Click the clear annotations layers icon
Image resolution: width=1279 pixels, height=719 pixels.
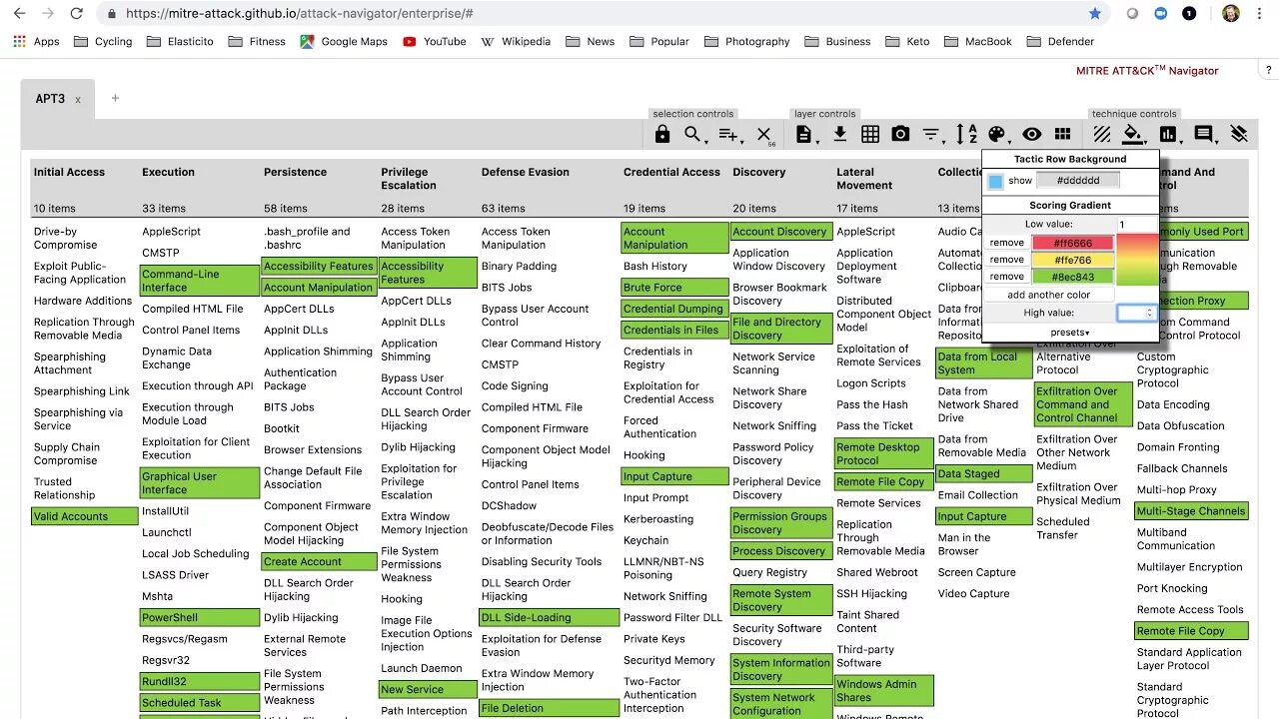(1239, 135)
